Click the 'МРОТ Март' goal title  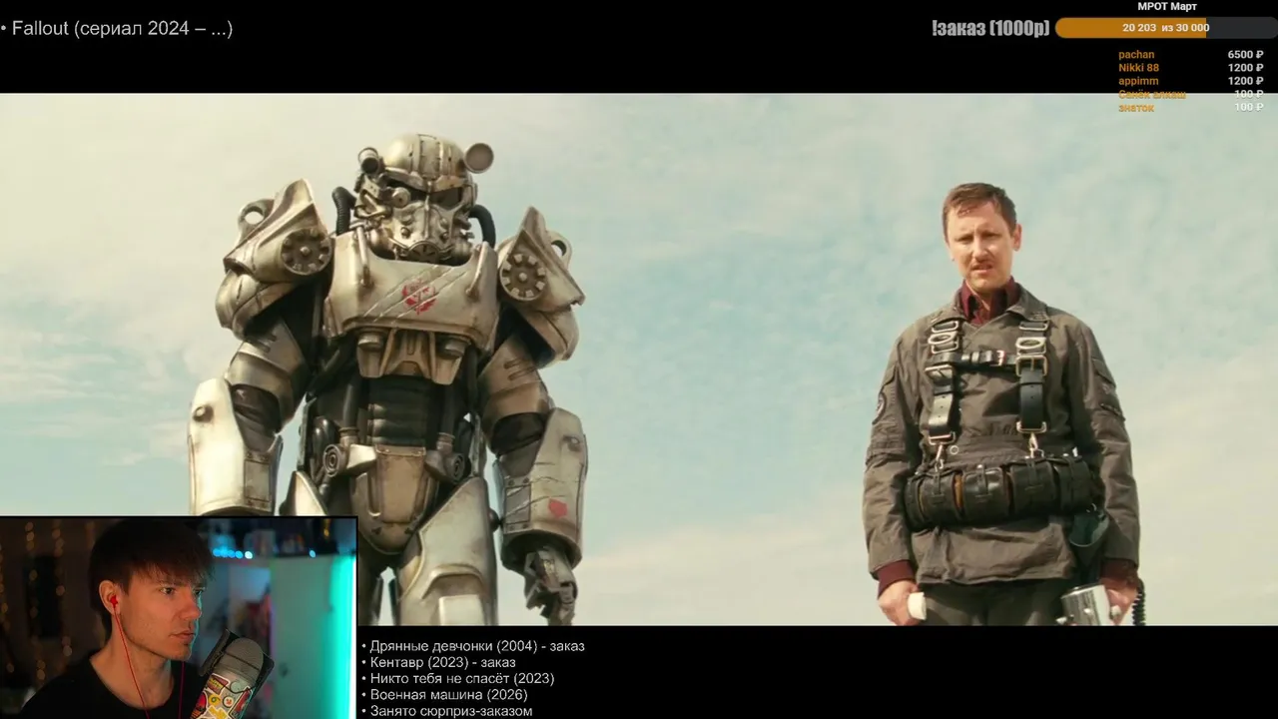point(1167,7)
